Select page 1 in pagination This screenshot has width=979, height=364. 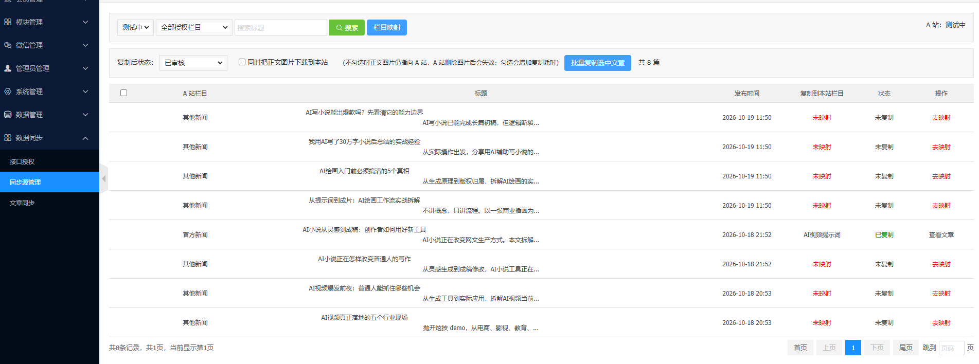point(853,348)
